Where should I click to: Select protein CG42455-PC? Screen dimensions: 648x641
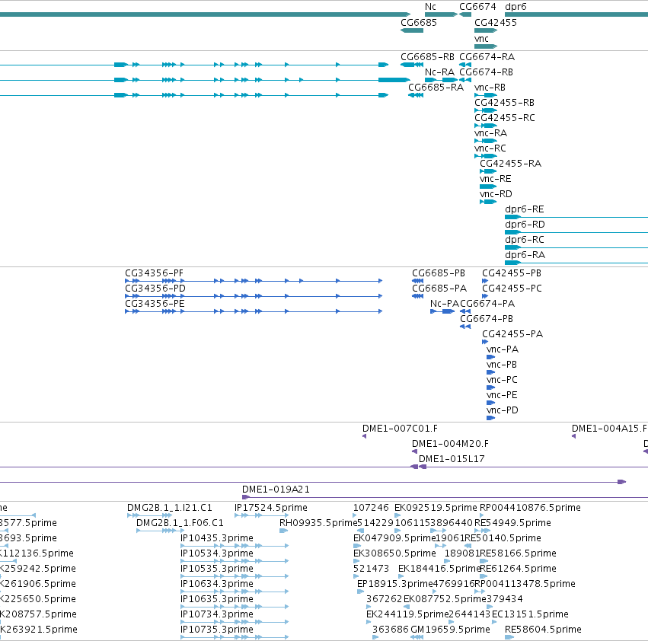coord(512,289)
